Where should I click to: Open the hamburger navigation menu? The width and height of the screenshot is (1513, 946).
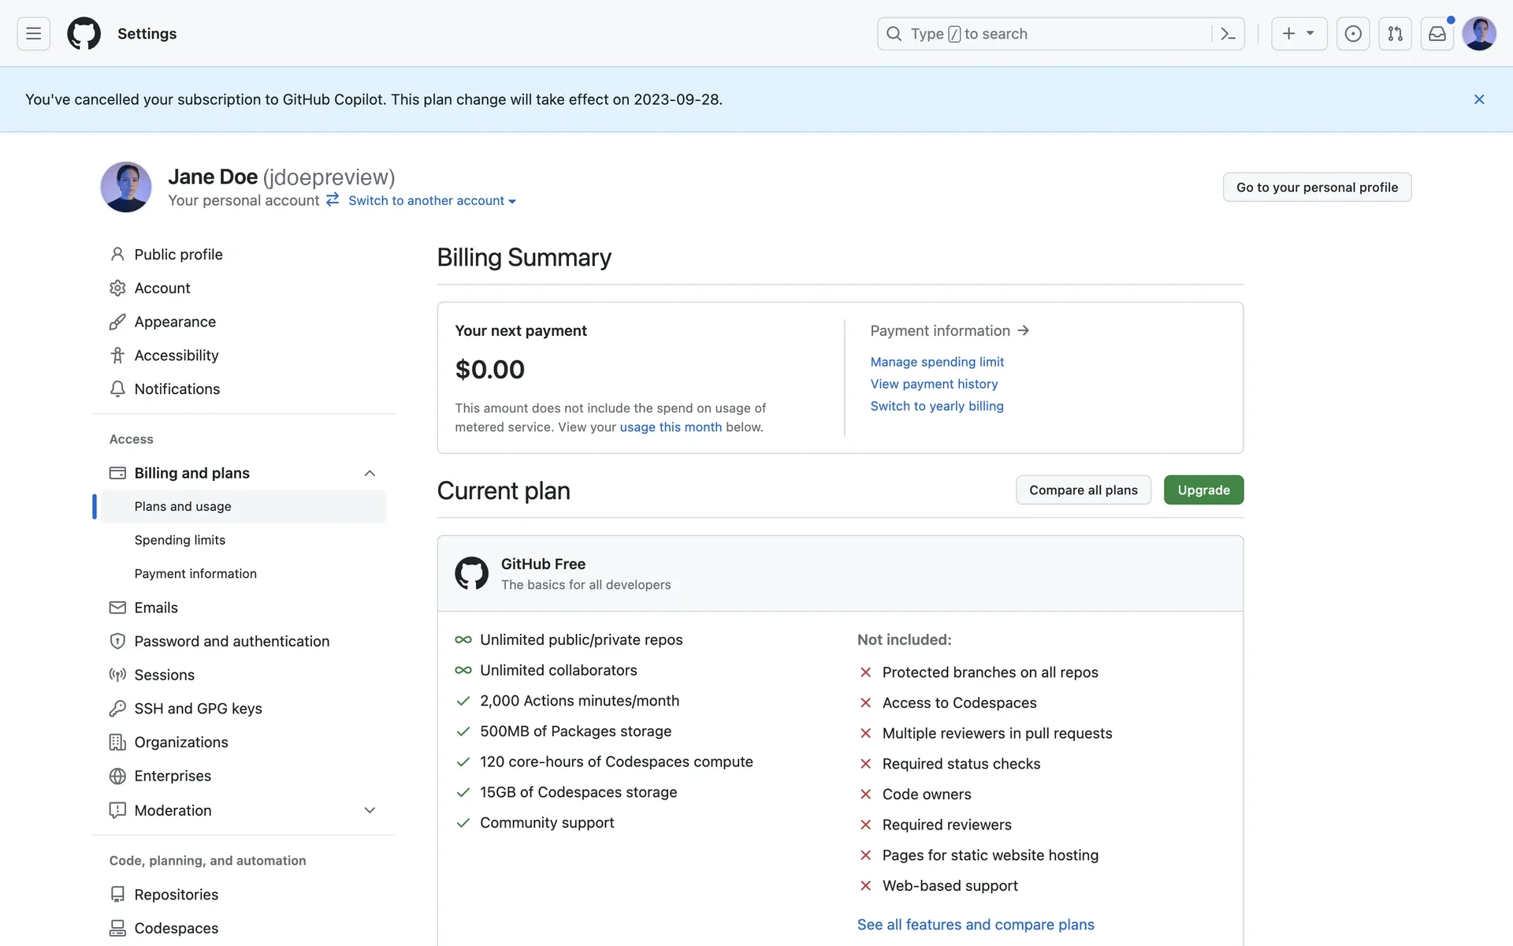point(33,34)
